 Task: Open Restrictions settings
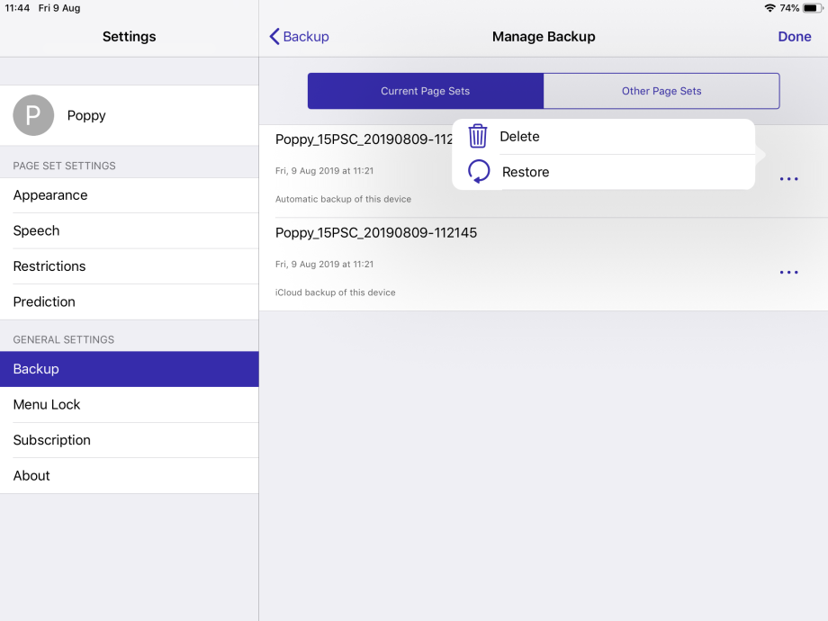tap(130, 266)
